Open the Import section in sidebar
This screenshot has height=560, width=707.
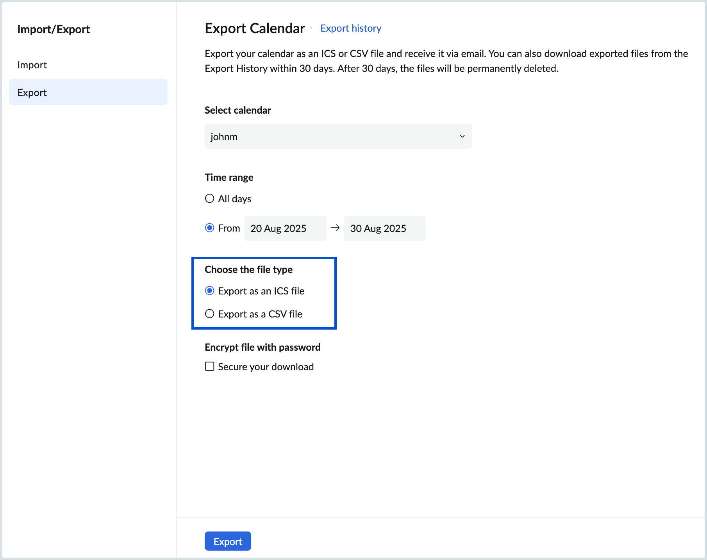pyautogui.click(x=32, y=65)
